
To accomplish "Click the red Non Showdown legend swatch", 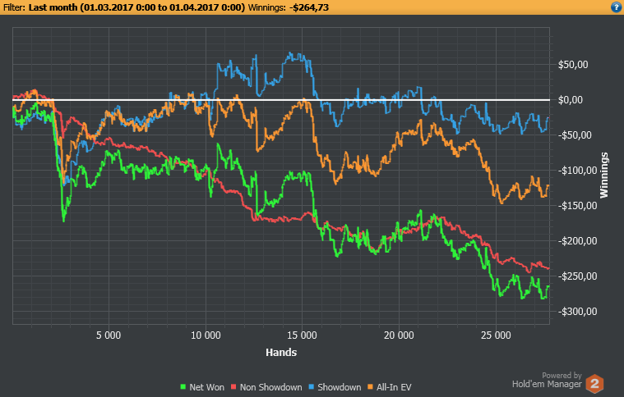I will click(x=233, y=387).
